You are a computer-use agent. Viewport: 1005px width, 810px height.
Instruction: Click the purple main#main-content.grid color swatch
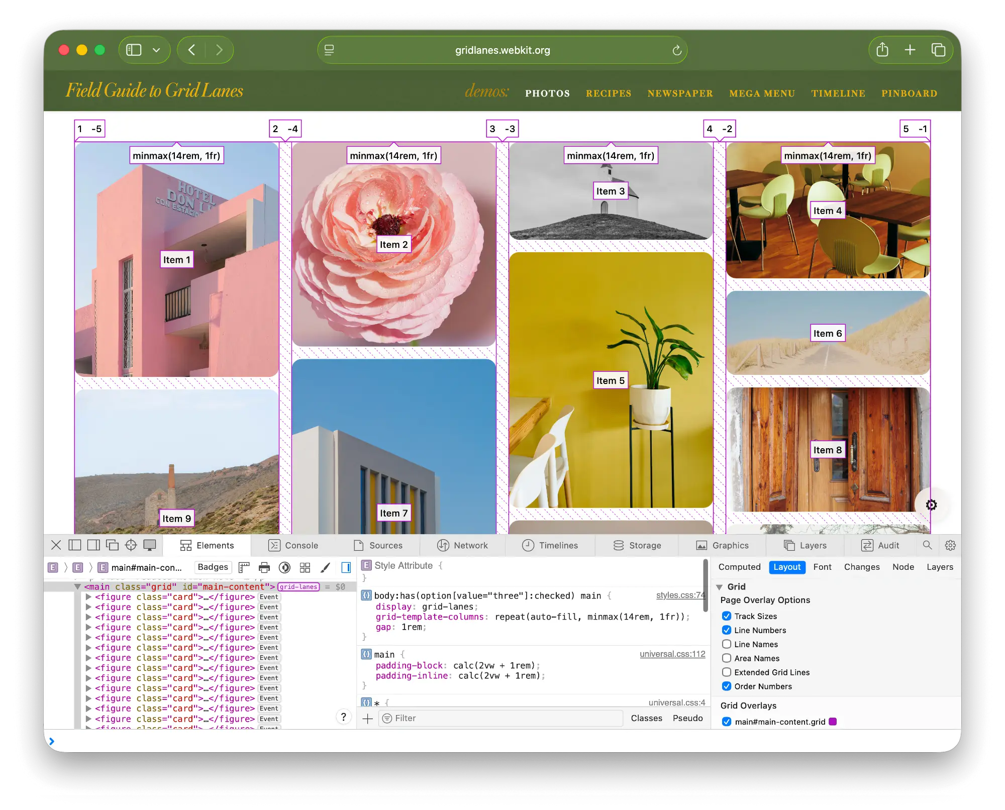pyautogui.click(x=833, y=722)
